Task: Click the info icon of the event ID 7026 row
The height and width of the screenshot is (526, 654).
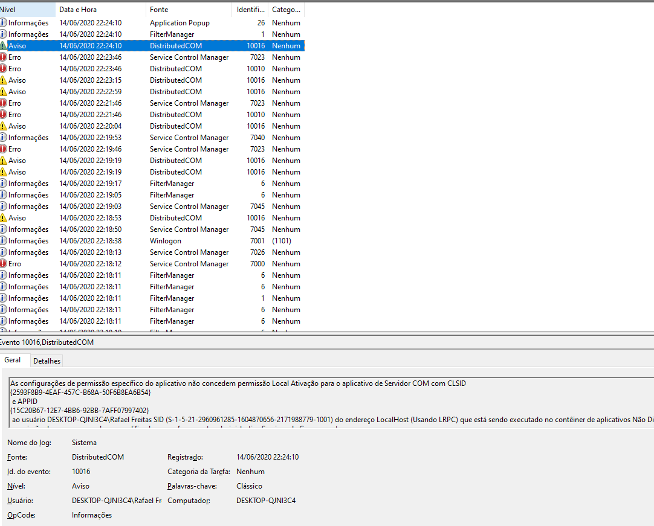Action: [x=3, y=252]
